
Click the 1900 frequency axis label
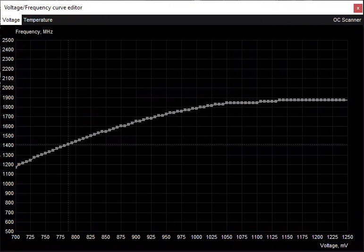[x=8, y=98]
